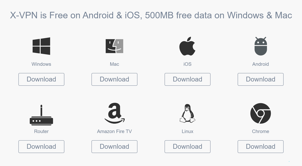The width and height of the screenshot is (302, 166).
Task: Download the Chrome extension
Action: [x=260, y=147]
